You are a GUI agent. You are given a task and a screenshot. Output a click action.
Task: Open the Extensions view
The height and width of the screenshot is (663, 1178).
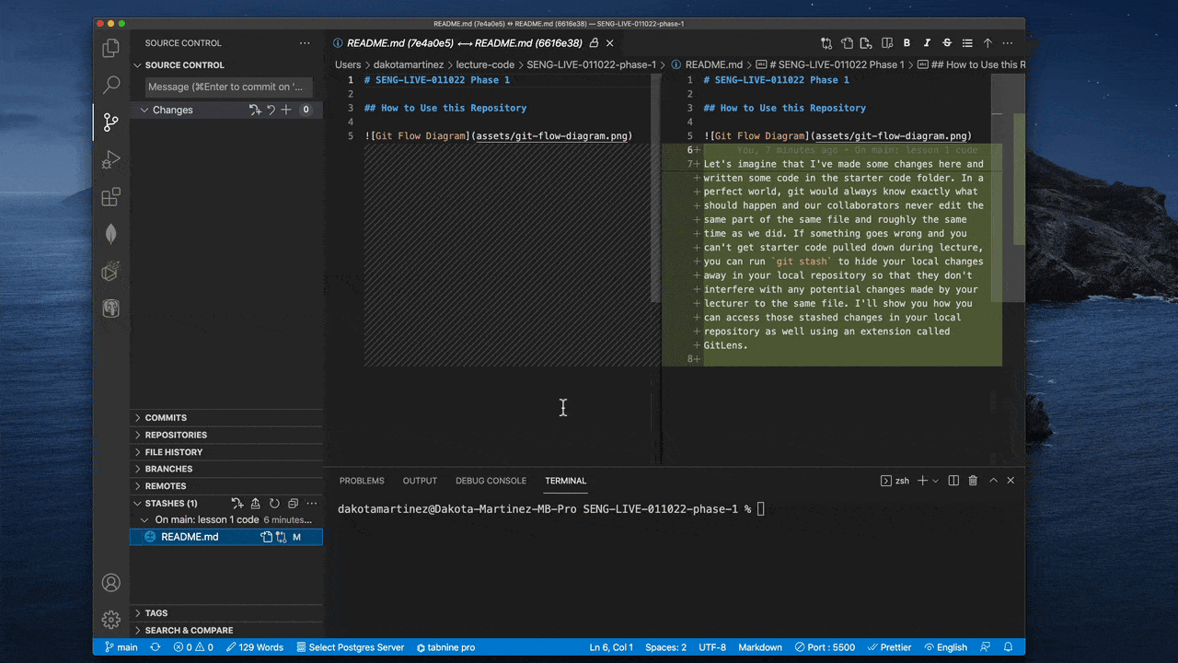tap(111, 197)
